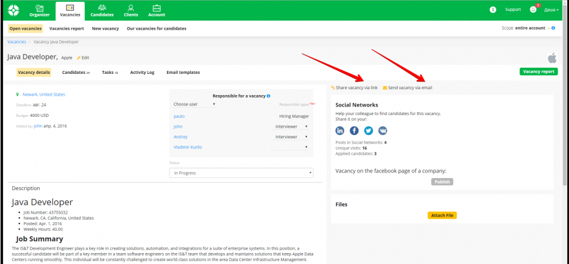Open the Clients section in top navigation
The image size is (569, 264).
tap(130, 11)
